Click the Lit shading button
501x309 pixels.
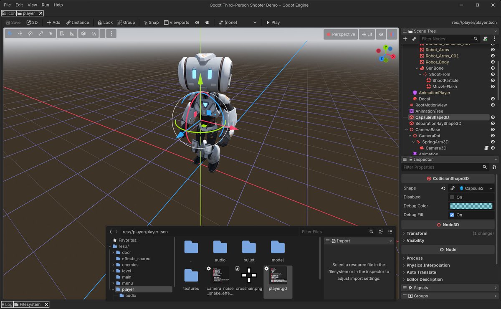click(367, 34)
